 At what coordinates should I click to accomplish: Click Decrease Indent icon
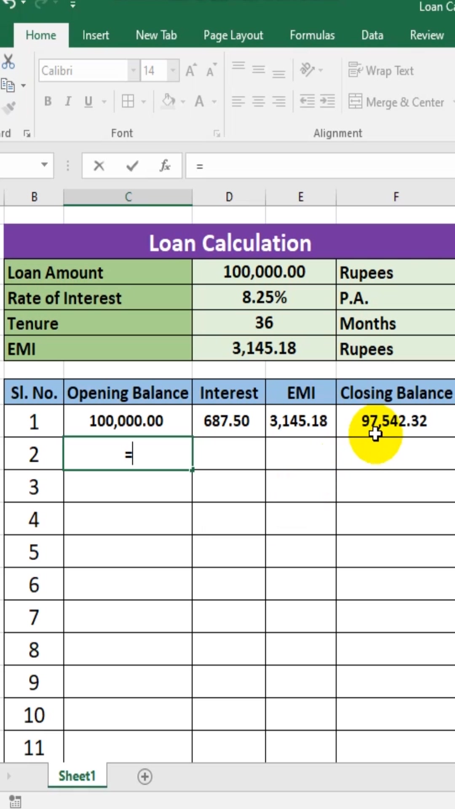pos(307,102)
